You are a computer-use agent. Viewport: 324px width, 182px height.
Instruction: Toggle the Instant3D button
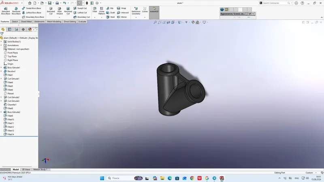click(x=154, y=13)
